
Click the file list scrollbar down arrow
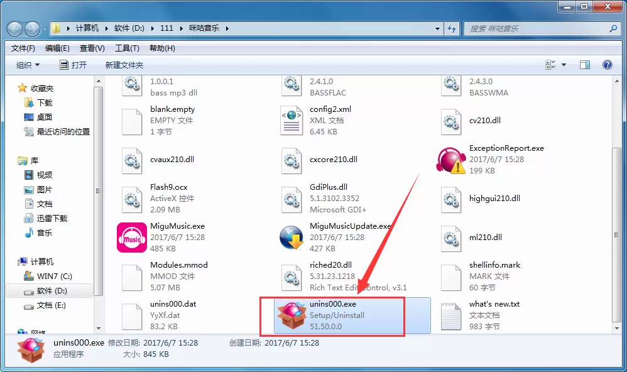(616, 329)
